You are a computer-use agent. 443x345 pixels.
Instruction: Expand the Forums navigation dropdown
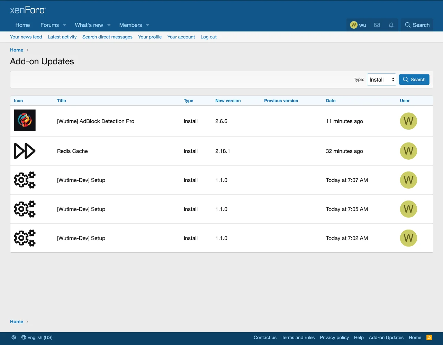(64, 25)
